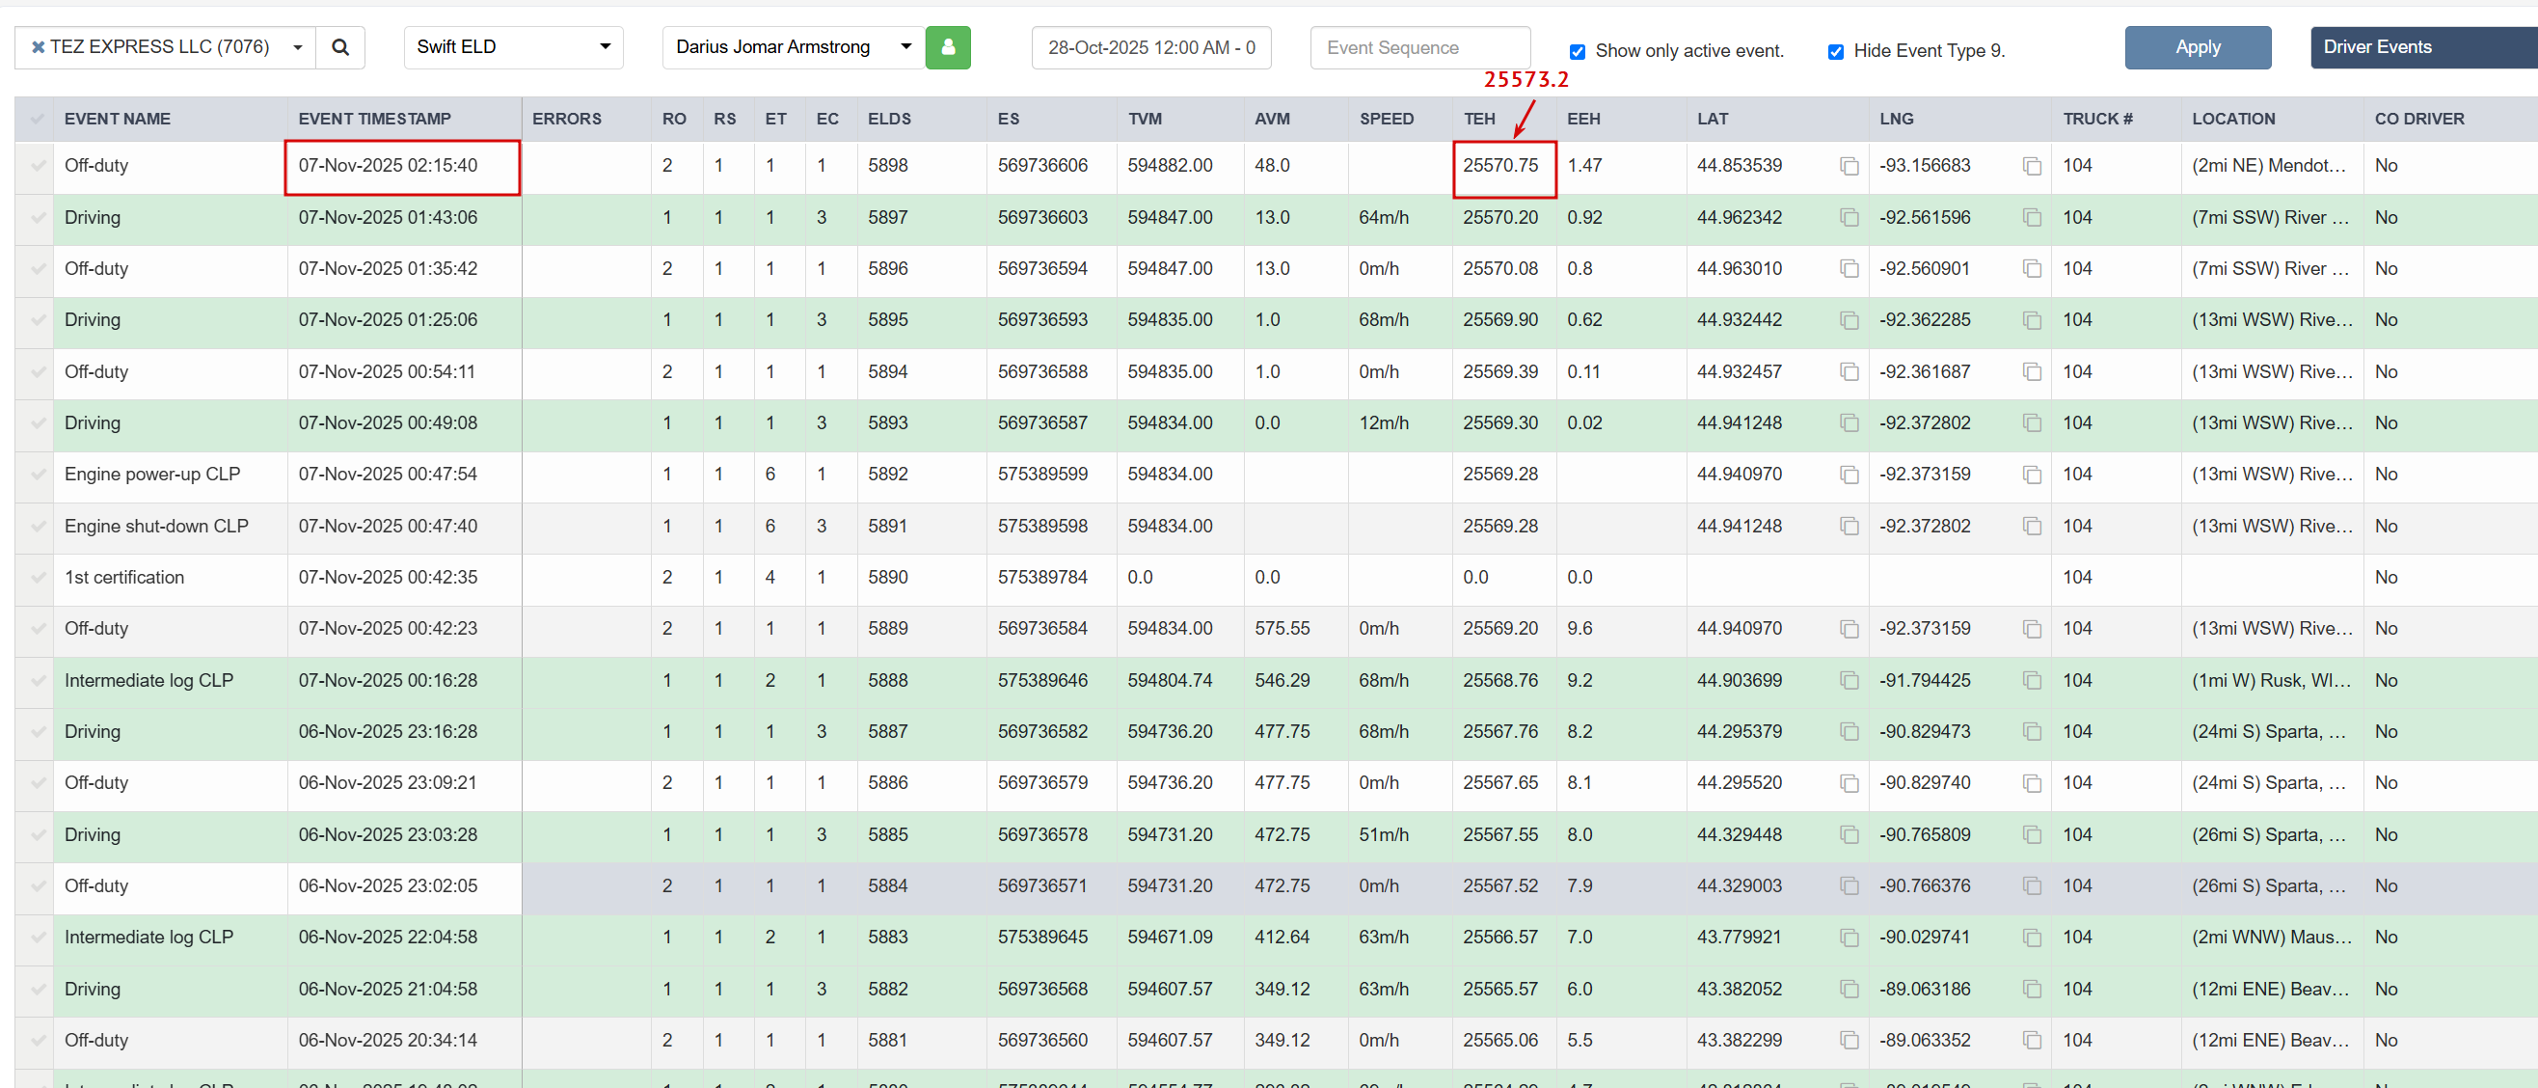This screenshot has height=1088, width=2538.
Task: Uncheck Show only active event
Action: [1578, 51]
